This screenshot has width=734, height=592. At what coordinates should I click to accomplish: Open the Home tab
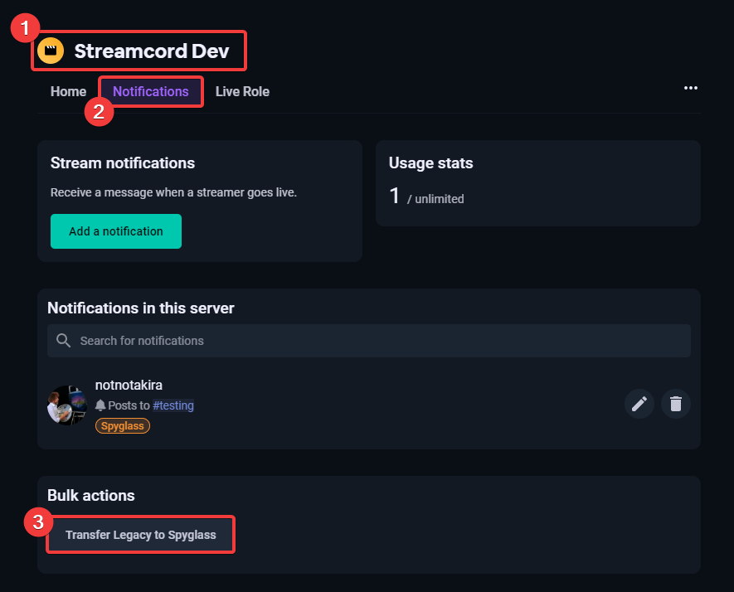click(x=68, y=91)
